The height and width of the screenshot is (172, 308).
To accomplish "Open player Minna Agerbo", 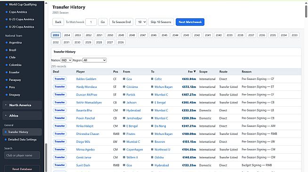I will [x=85, y=149].
